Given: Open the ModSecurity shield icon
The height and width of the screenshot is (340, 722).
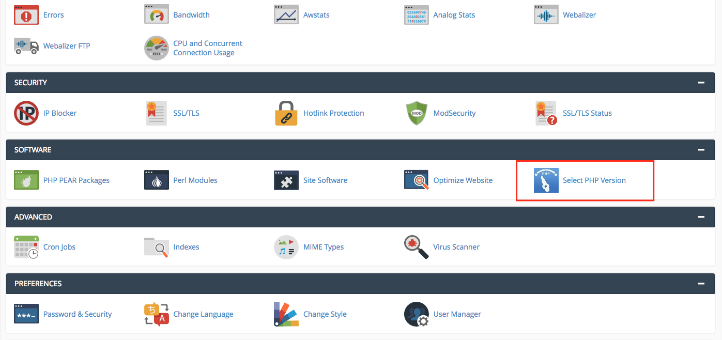Looking at the screenshot, I should (417, 113).
